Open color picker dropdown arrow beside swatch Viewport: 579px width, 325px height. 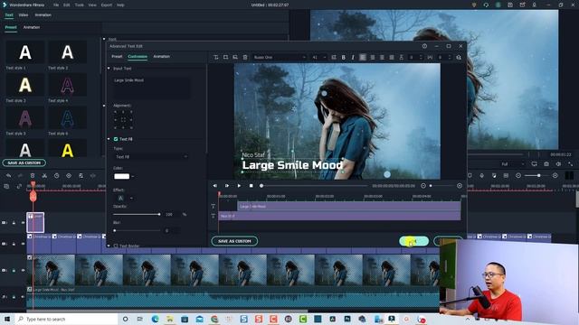(133, 176)
